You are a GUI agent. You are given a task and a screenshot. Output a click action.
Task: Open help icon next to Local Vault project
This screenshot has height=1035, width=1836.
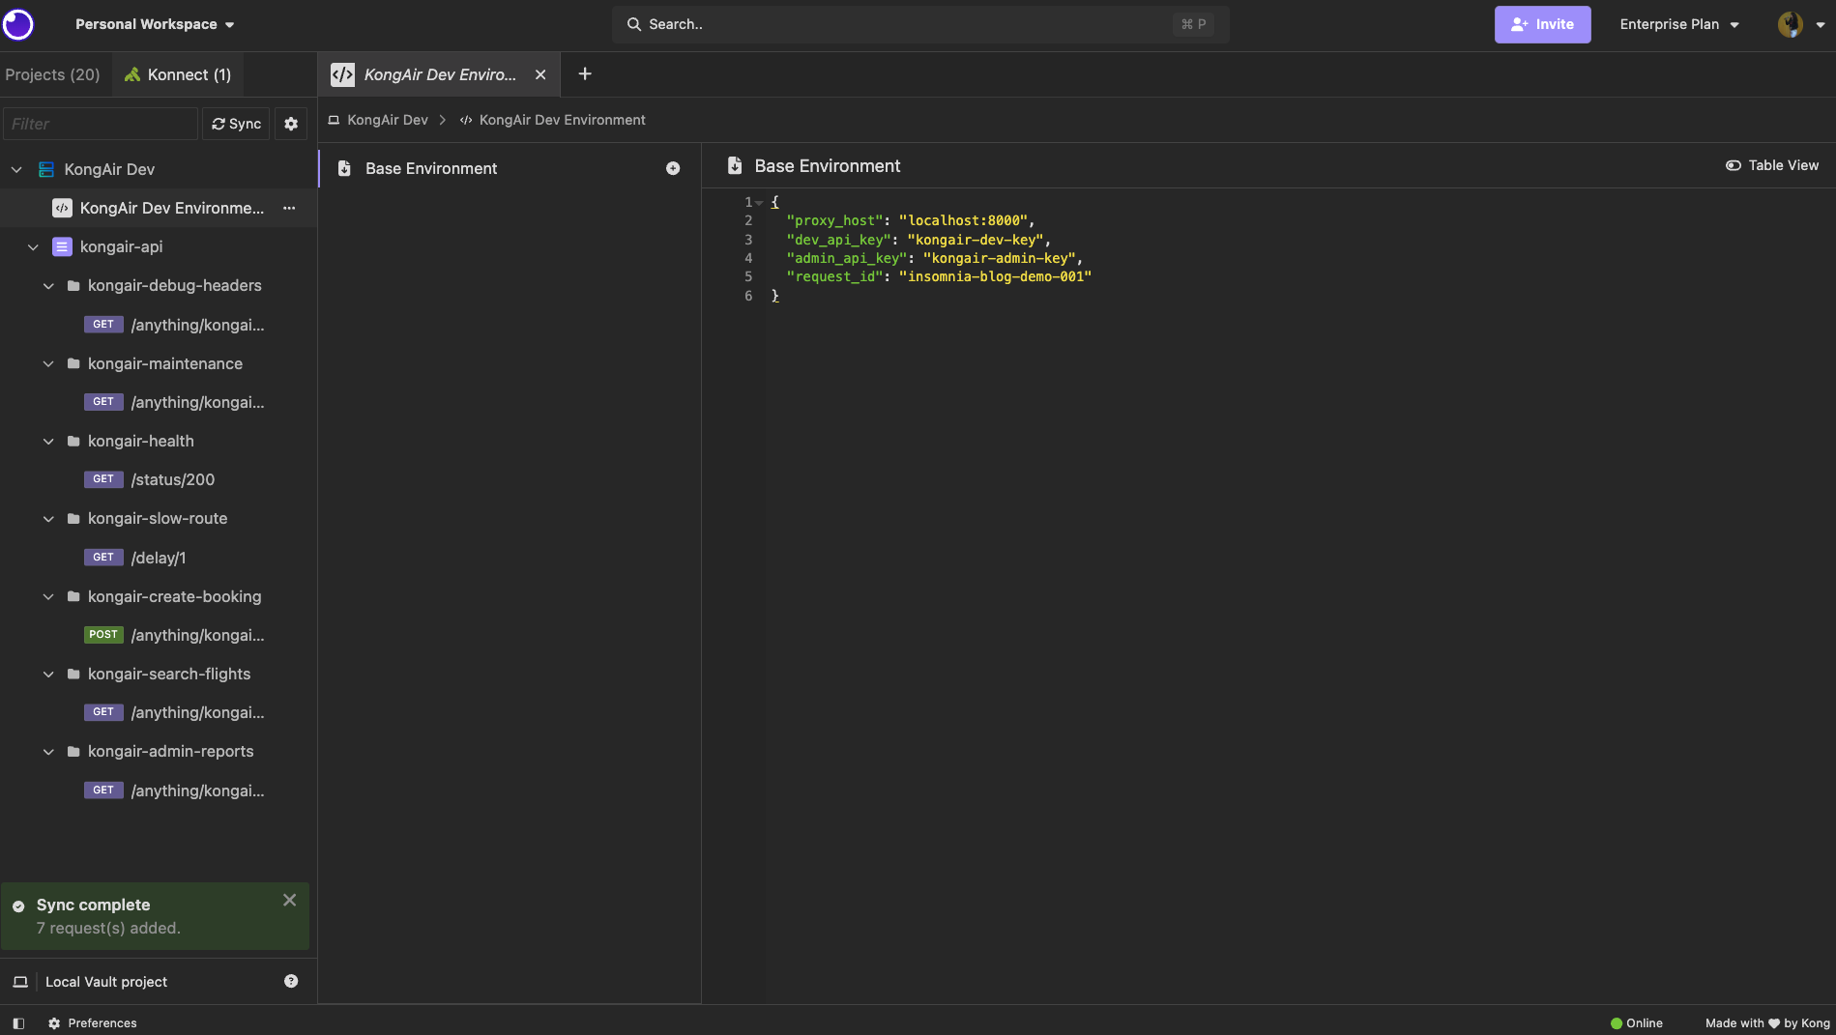[x=291, y=981]
